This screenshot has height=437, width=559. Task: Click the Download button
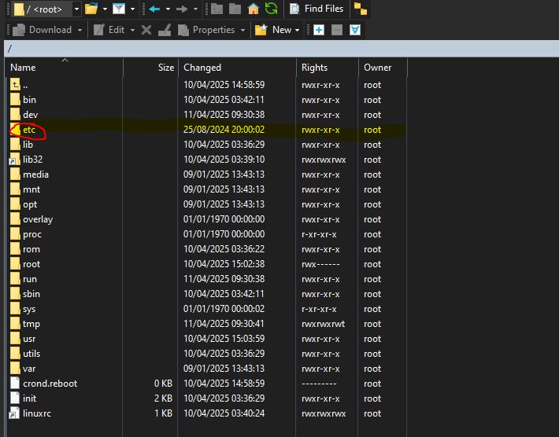(42, 30)
